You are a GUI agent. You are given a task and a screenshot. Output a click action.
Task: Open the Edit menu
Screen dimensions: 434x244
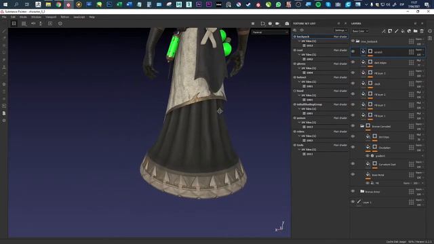click(13, 17)
